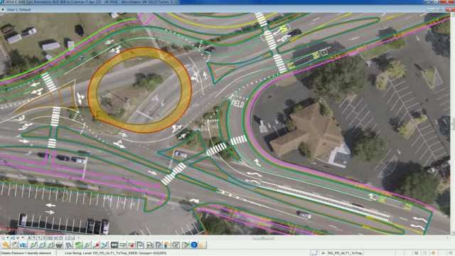Click the orange circular roundabout shape on the map
The width and height of the screenshot is (455, 256).
tap(140, 90)
